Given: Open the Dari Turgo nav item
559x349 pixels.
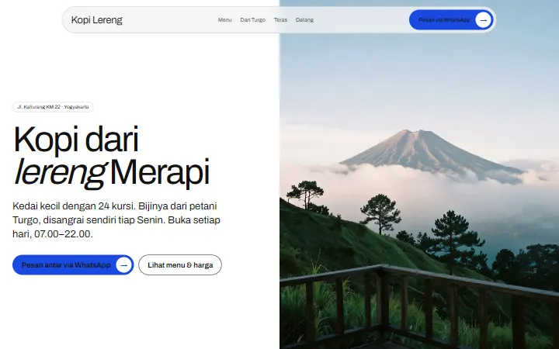Looking at the screenshot, I should 253,20.
